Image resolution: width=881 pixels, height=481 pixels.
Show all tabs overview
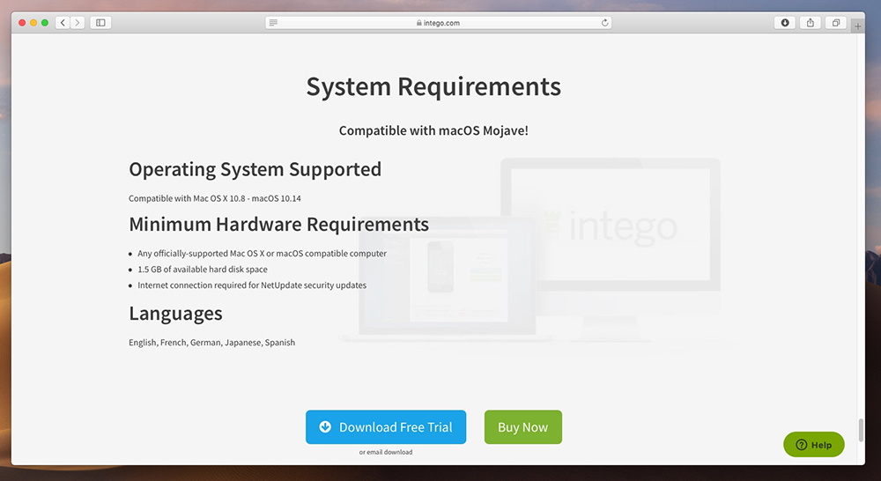[836, 23]
